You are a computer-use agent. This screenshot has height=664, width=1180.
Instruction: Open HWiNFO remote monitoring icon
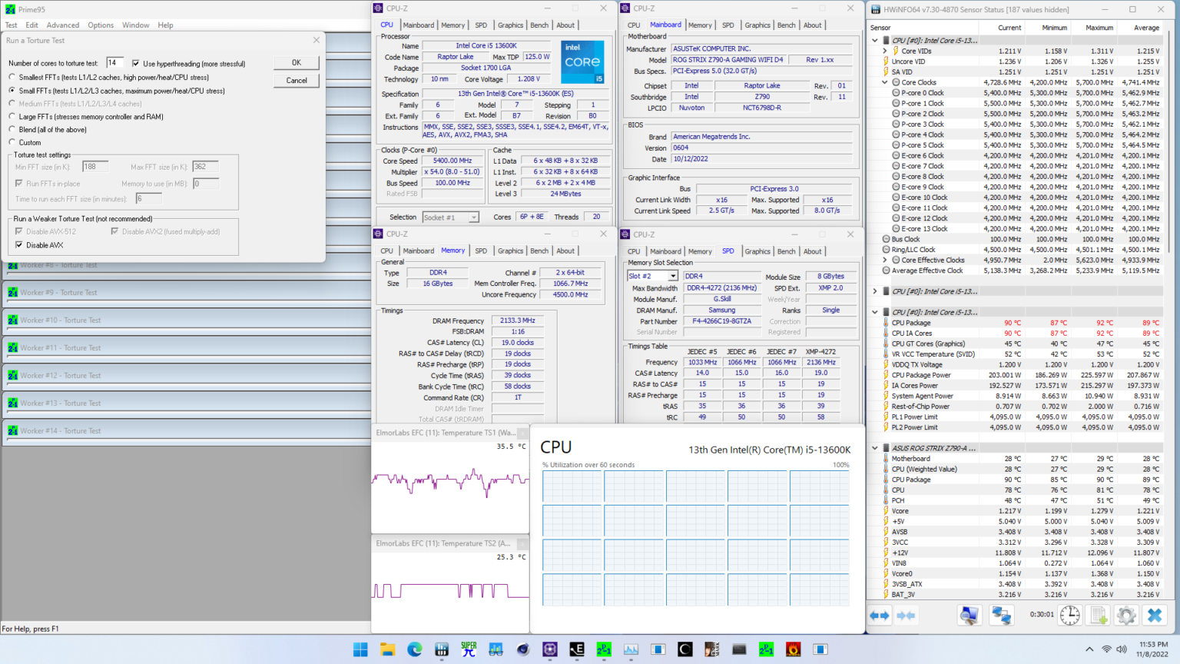pos(1001,615)
